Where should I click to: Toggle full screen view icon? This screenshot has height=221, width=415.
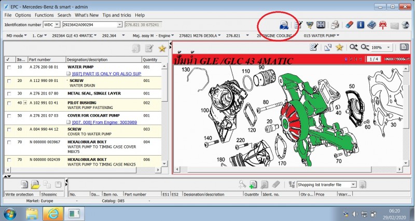click(321, 25)
